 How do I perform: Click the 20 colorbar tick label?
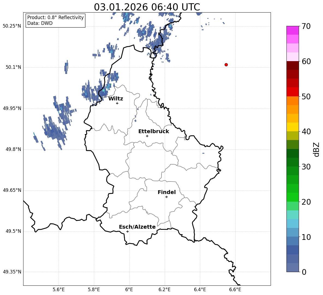[306, 202]
